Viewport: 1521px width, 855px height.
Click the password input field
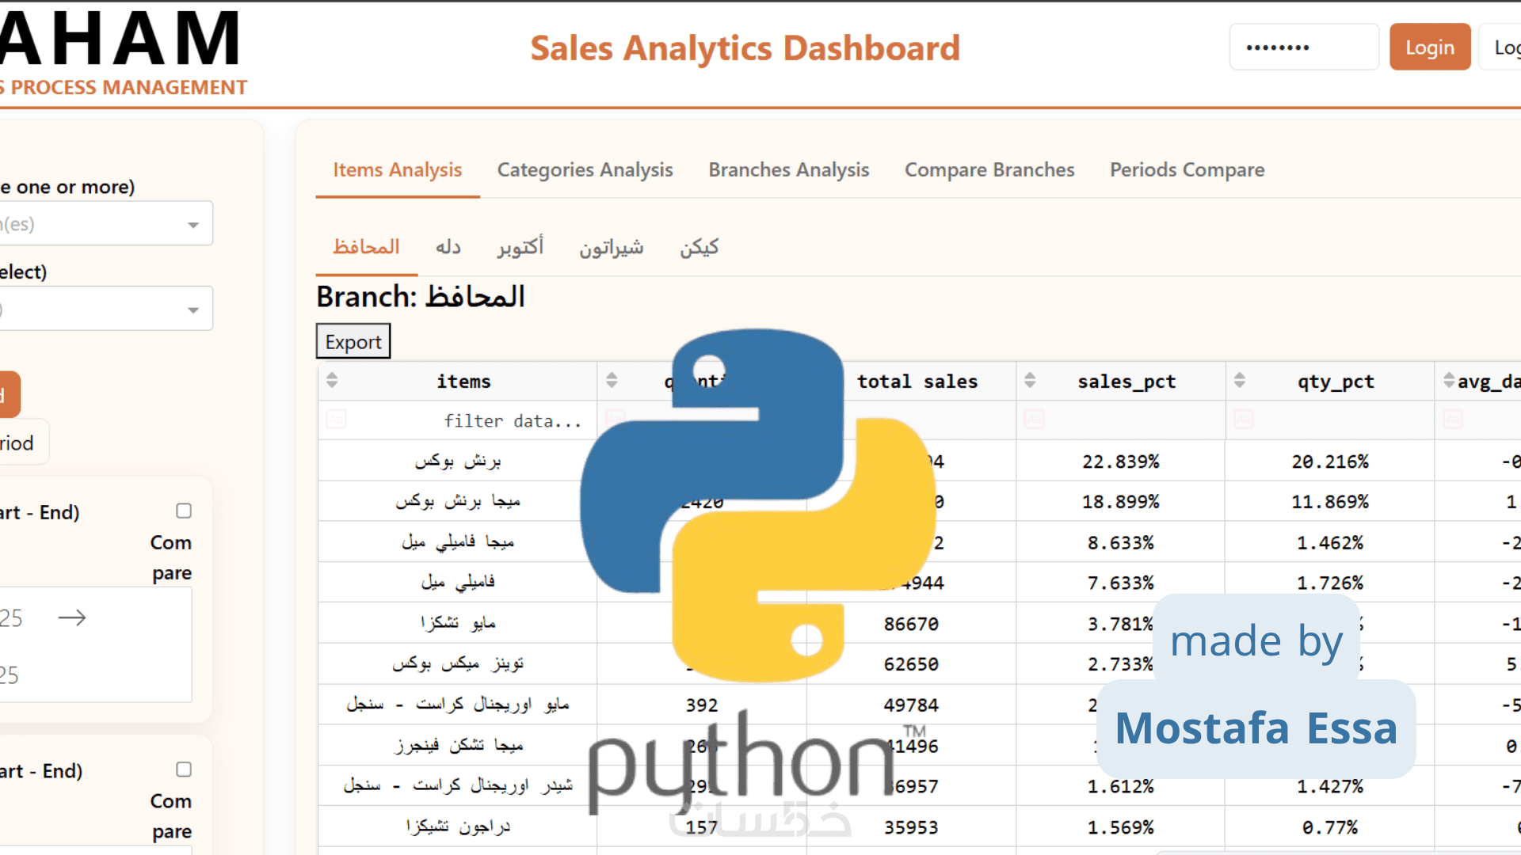tap(1303, 47)
